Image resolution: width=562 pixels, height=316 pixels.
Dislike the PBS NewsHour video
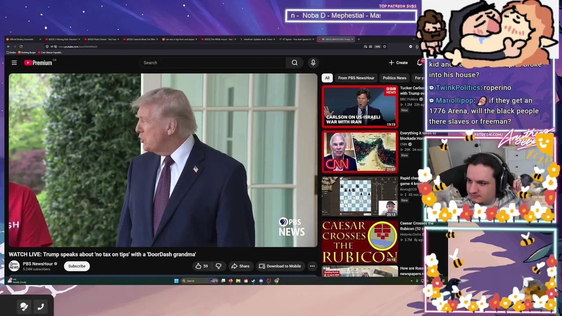(218, 266)
